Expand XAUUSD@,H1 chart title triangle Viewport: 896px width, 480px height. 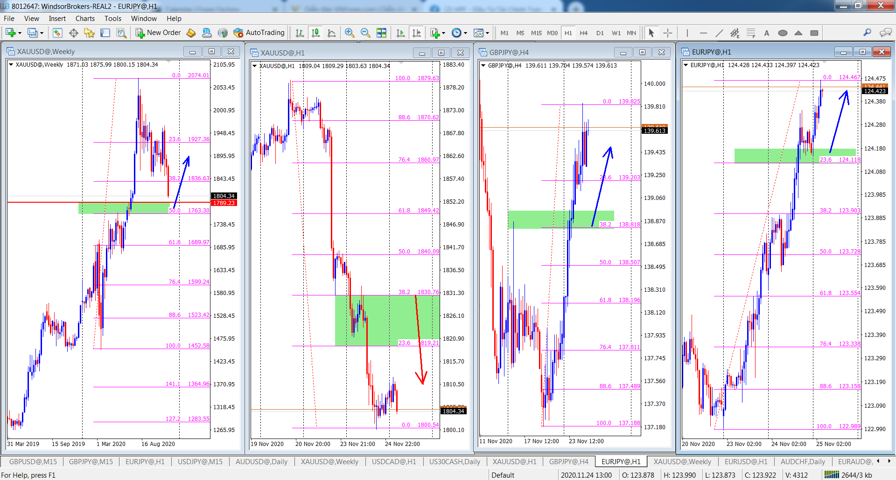pos(254,66)
